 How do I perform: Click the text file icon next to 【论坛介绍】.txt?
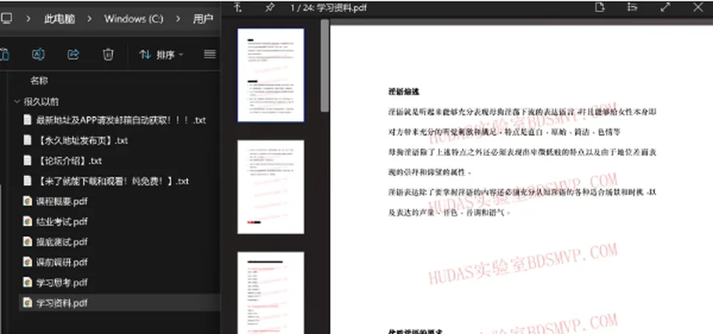pos(27,160)
